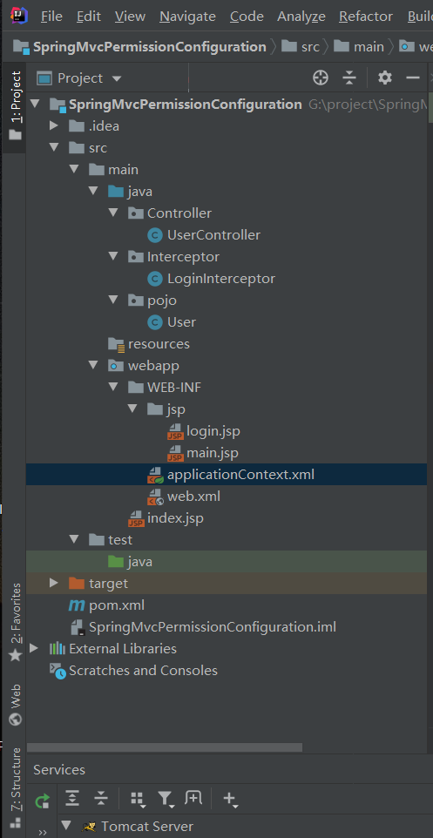
Task: Click the Open in New Tab icon in Services
Action: [x=193, y=799]
